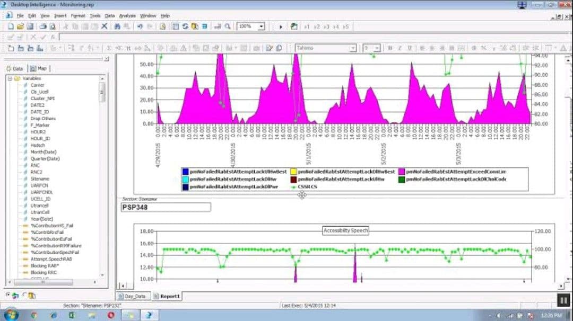The height and width of the screenshot is (321, 573).
Task: Click the zoom magnifier icon
Action: coord(228,26)
